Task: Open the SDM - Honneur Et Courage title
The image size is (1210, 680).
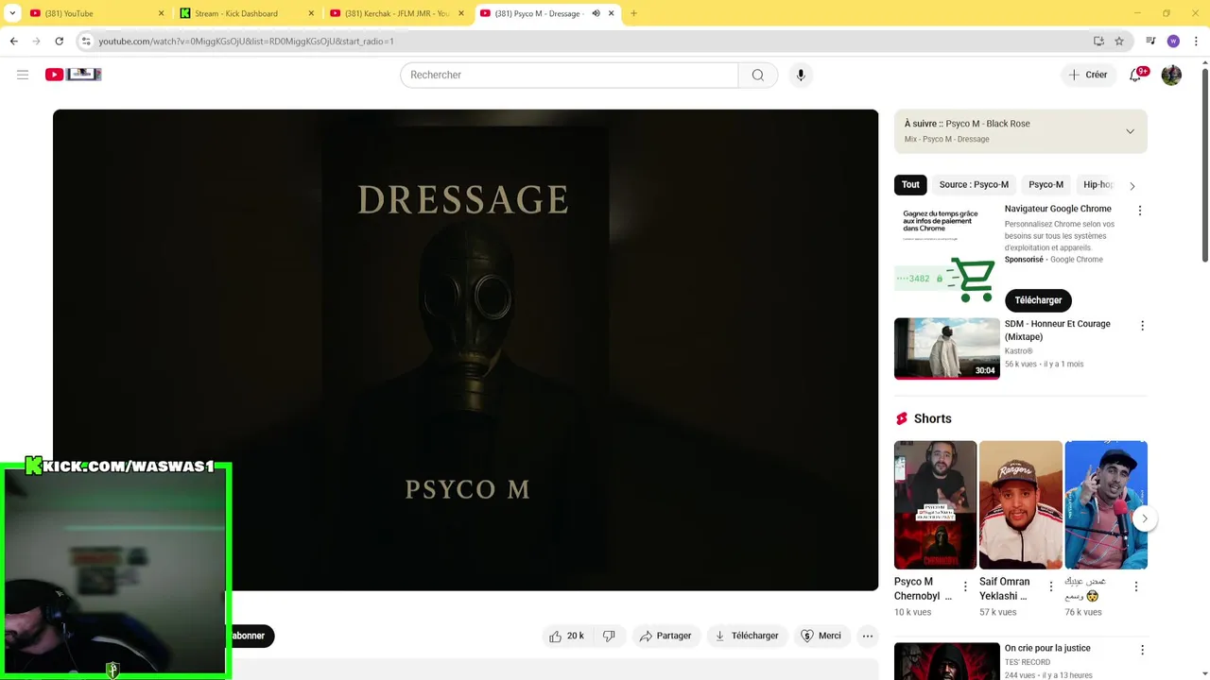Action: tap(1057, 331)
